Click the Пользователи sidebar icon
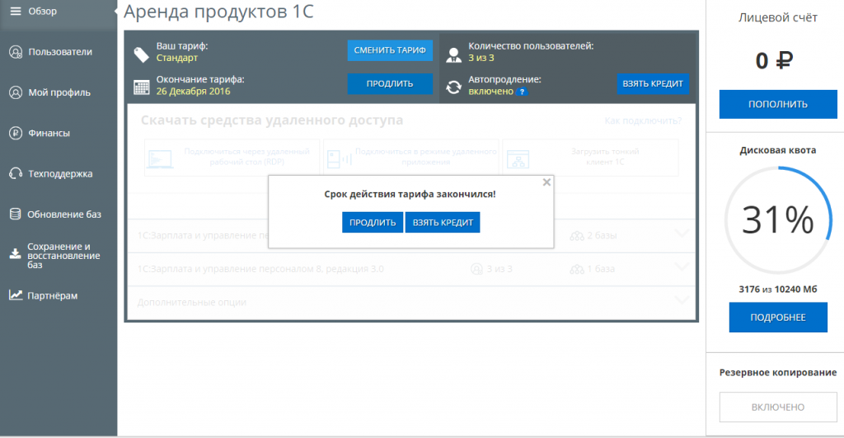 (15, 52)
